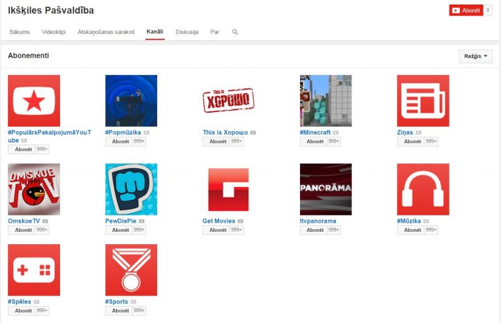501x323 pixels.
Task: Open the #Spēles gamepad icon thumbnail
Action: (34, 270)
